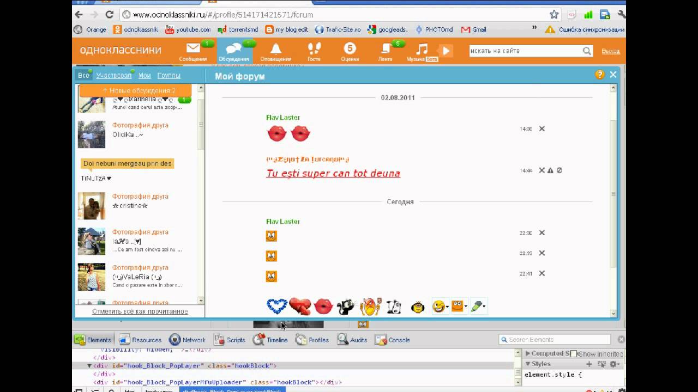Open Лента feed icon
Image resolution: width=698 pixels, height=392 pixels.
pos(386,48)
